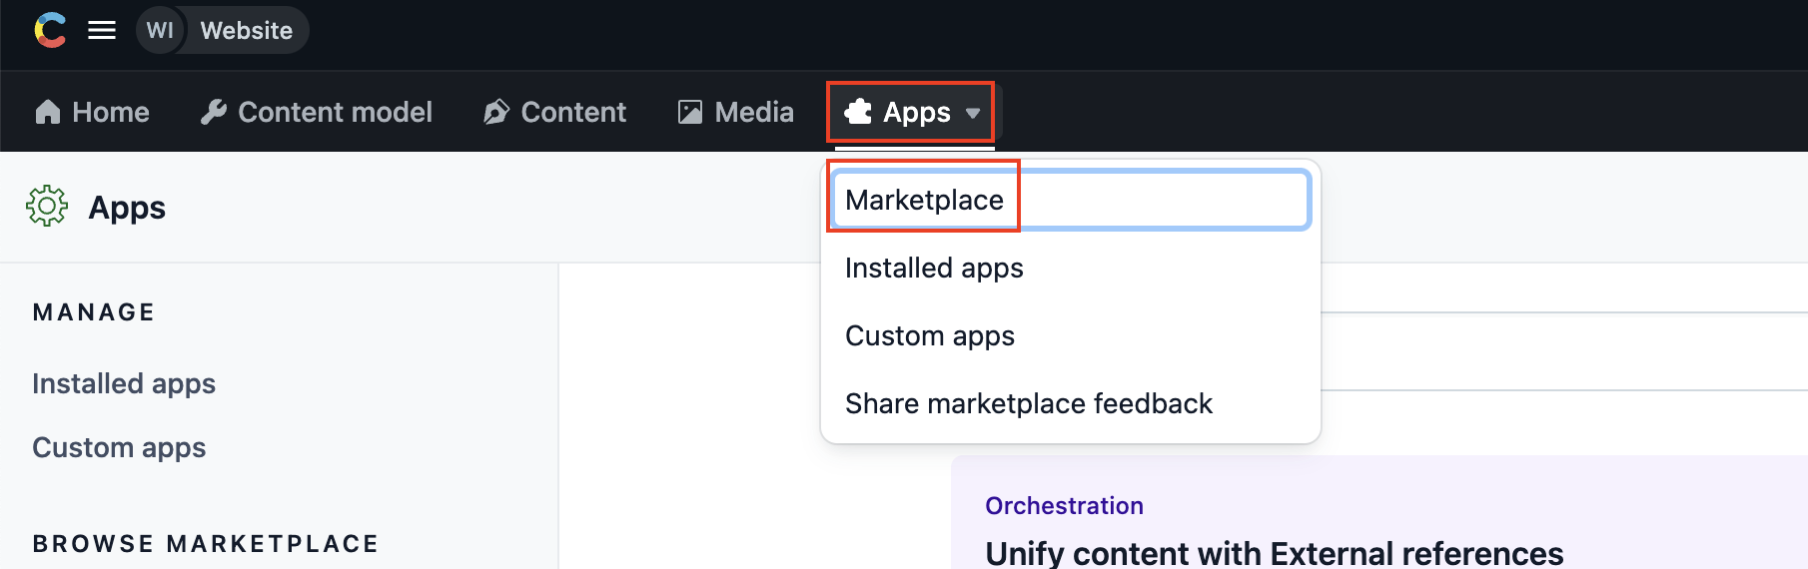1808x569 pixels.
Task: Open Installed apps in Manage sidebar
Action: click(x=124, y=383)
